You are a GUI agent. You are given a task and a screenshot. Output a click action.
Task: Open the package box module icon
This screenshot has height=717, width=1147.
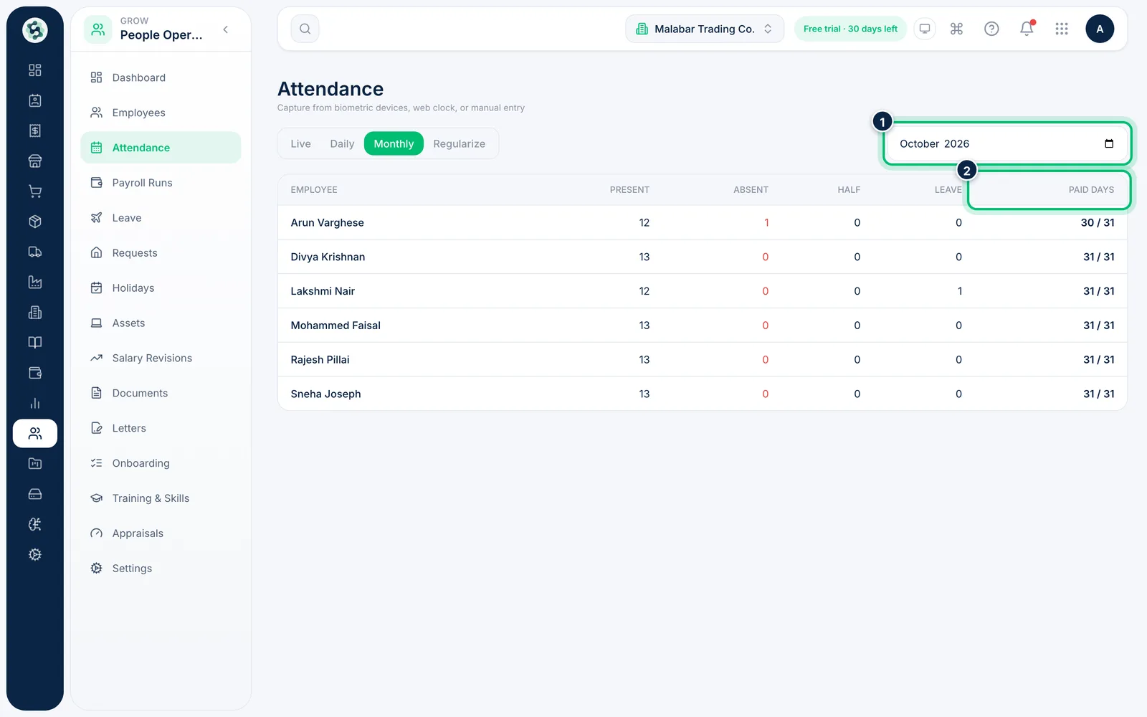point(34,222)
